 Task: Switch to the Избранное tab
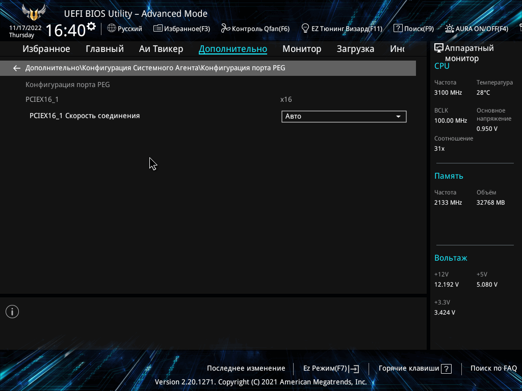pyautogui.click(x=46, y=49)
